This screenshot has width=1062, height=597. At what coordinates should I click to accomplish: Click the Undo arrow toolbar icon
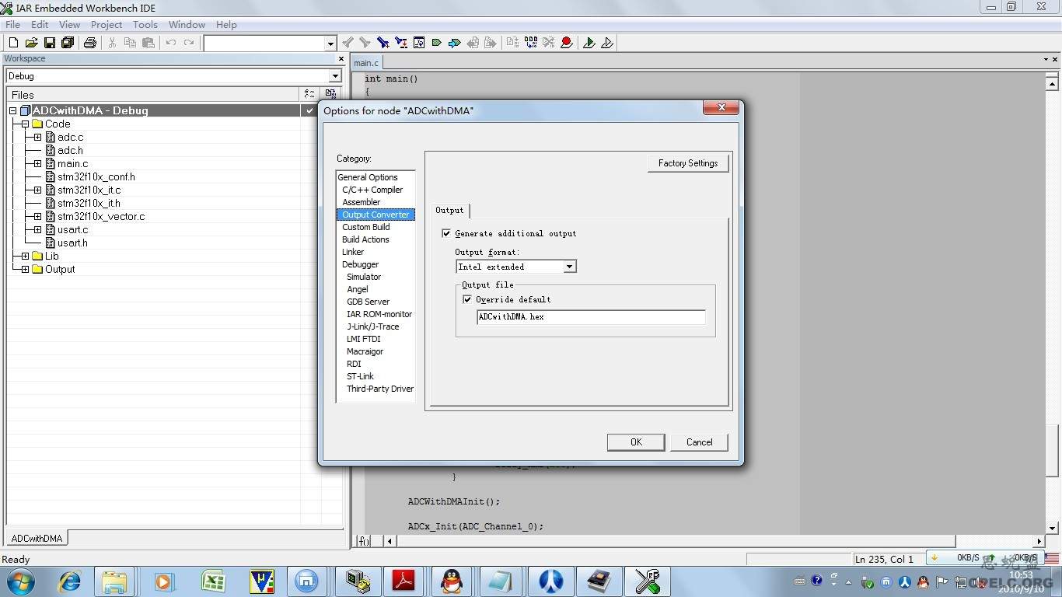[x=171, y=43]
